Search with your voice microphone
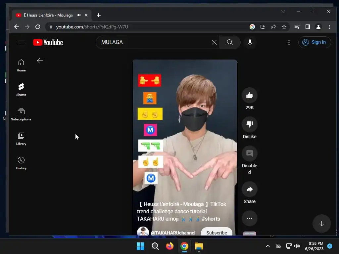 tap(250, 42)
